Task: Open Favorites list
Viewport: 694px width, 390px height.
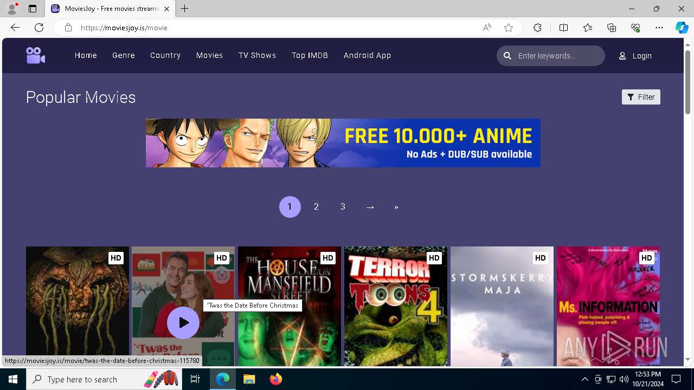Action: tap(588, 28)
